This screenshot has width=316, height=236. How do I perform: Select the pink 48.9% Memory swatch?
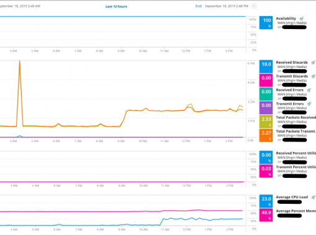[x=266, y=215]
